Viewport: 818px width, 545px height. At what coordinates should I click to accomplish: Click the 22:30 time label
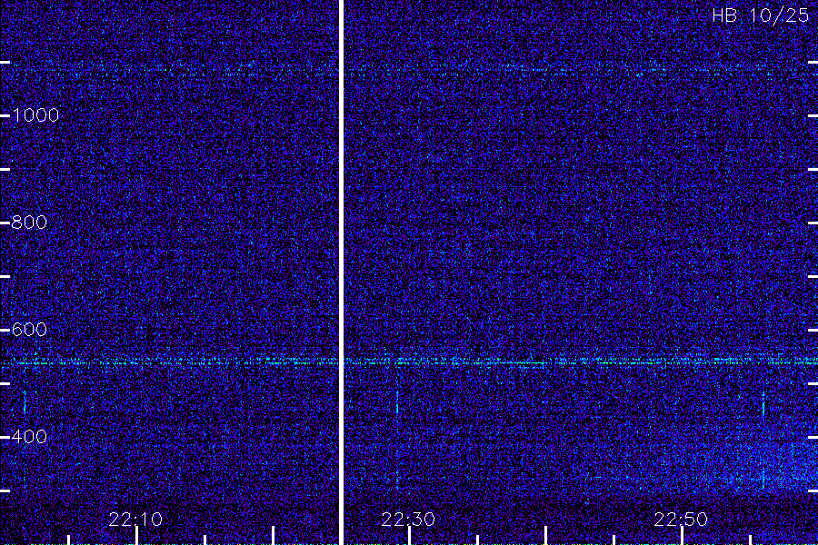click(408, 520)
